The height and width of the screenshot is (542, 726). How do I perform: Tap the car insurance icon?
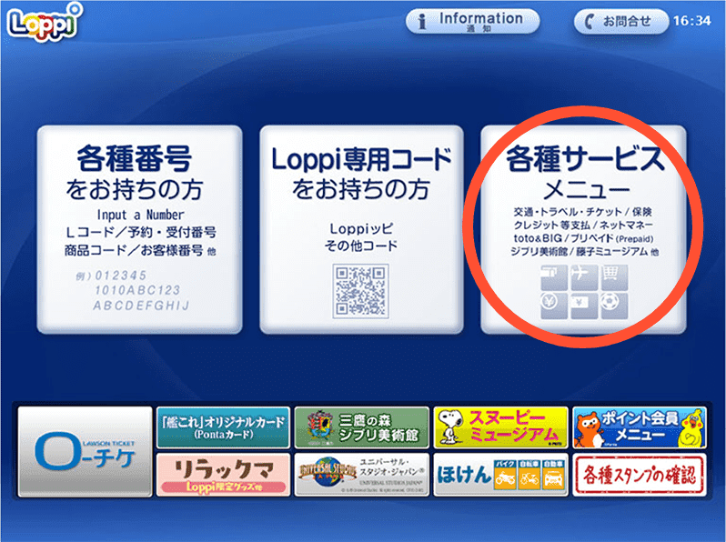click(x=553, y=476)
